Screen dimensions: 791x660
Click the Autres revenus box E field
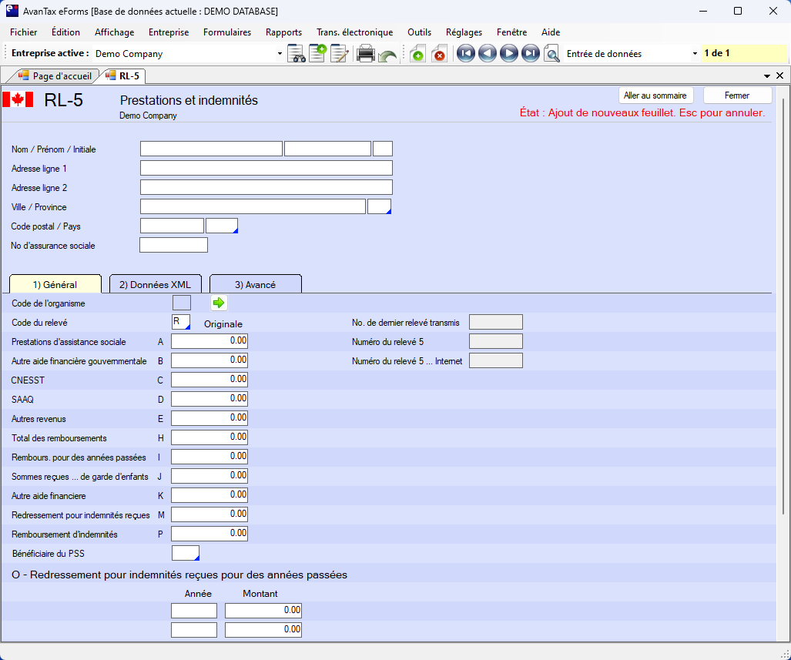pos(209,418)
